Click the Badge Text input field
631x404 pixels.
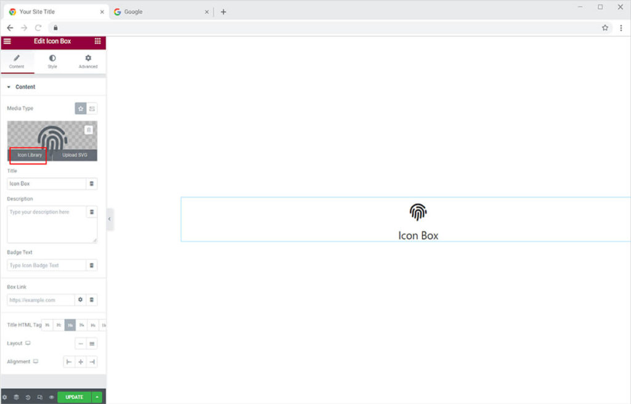point(46,265)
